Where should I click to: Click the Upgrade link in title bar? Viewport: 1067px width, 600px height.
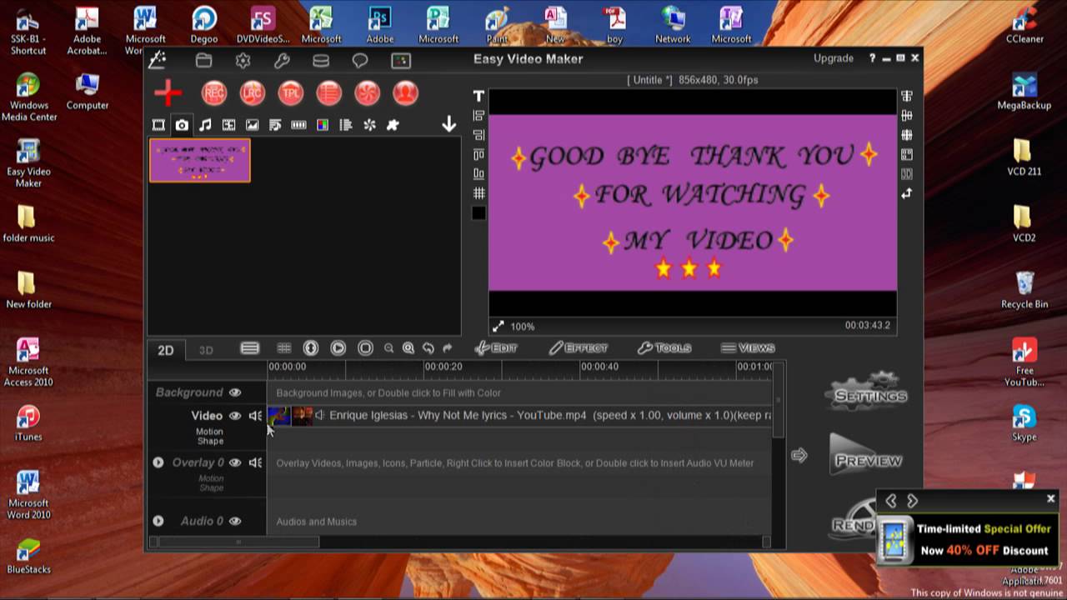point(834,58)
